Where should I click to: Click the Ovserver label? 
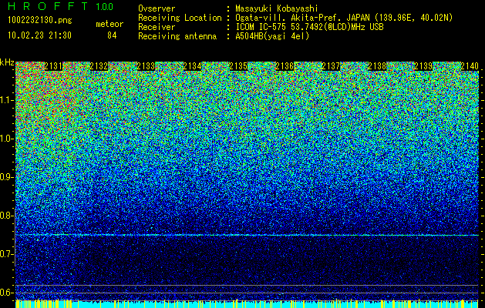(157, 8)
